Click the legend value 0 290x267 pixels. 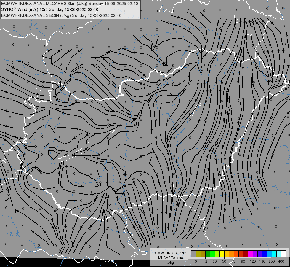tap(196, 261)
